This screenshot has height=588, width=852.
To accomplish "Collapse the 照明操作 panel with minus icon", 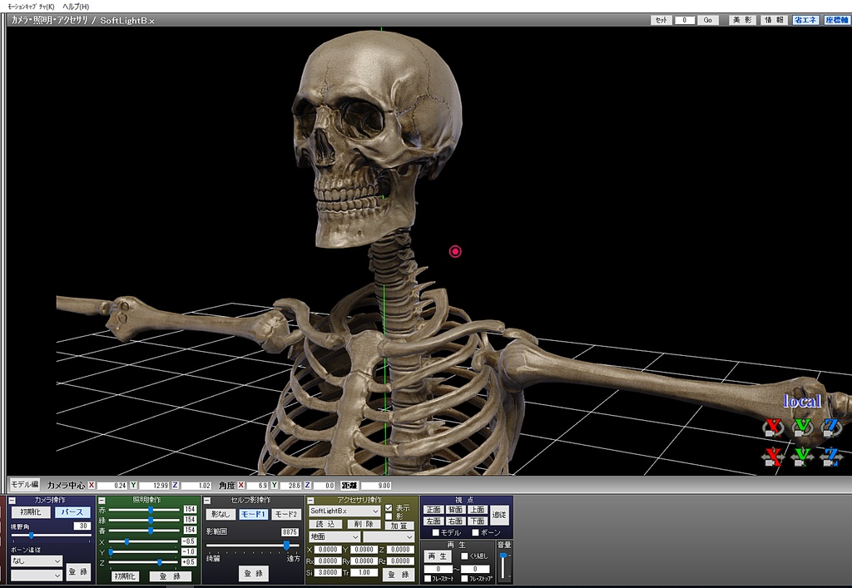I will click(102, 500).
